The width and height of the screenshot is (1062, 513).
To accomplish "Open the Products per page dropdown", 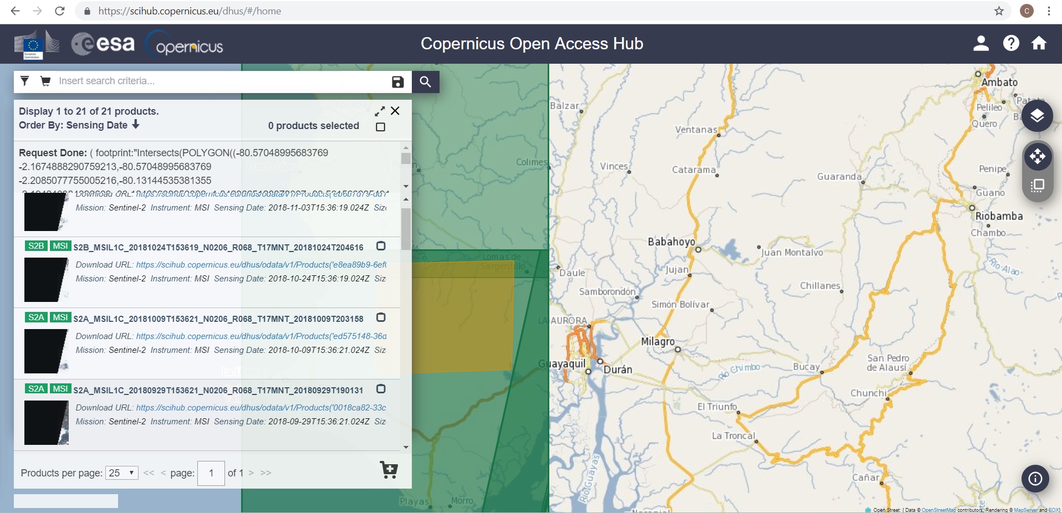I will click(x=122, y=473).
